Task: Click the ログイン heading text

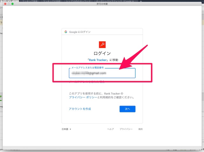Action: (102, 53)
